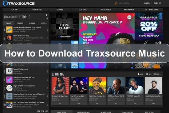
Task: Click 'Classic Music Company' label text
Action: pos(22,40)
